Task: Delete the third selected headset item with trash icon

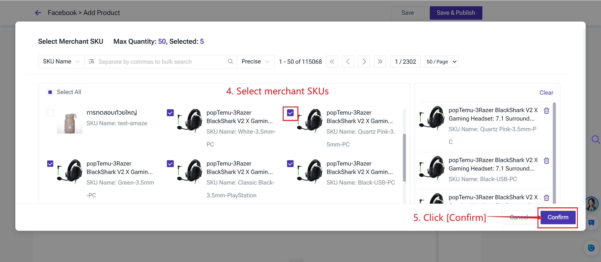Action: pyautogui.click(x=547, y=198)
